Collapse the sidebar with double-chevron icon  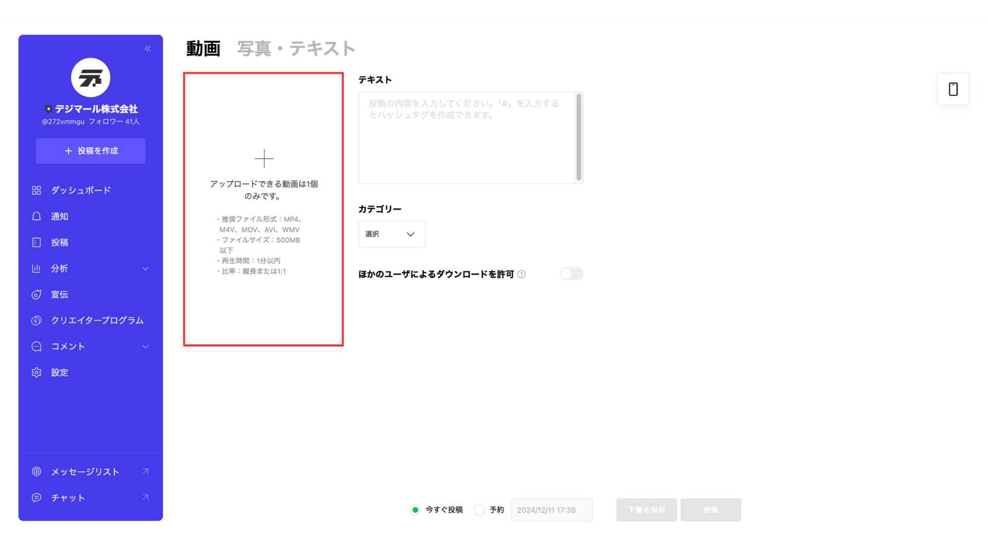148,48
